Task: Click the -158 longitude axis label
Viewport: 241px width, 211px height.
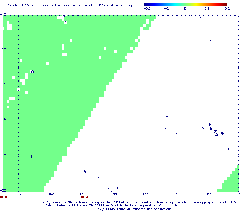Action: pyautogui.click(x=113, y=194)
